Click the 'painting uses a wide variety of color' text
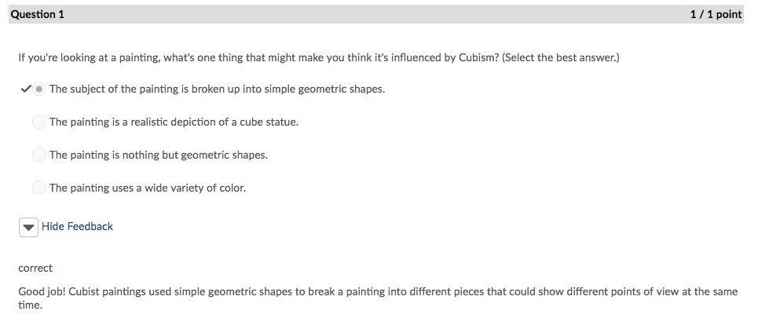 (147, 188)
